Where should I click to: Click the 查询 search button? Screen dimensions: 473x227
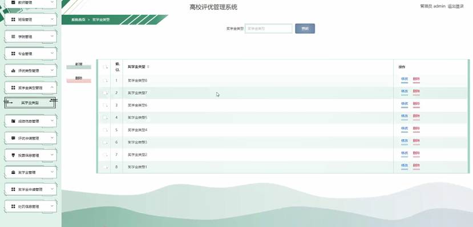click(x=305, y=29)
